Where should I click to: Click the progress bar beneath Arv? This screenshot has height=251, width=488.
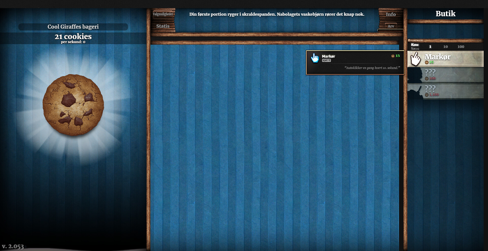390,30
